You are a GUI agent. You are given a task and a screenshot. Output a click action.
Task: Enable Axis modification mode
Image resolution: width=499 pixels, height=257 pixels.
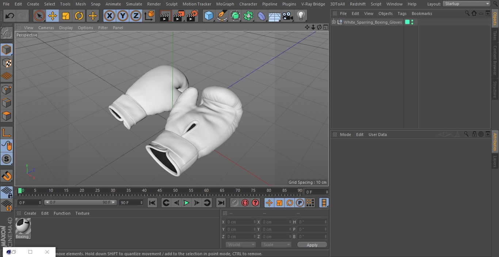click(7, 133)
